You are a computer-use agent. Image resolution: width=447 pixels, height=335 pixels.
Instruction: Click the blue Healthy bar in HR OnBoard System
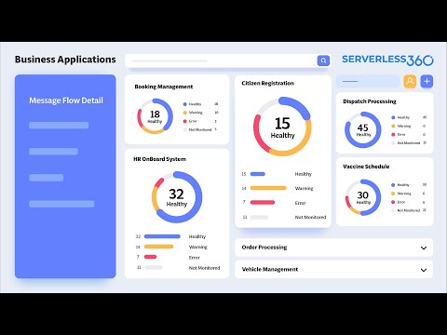coord(162,236)
